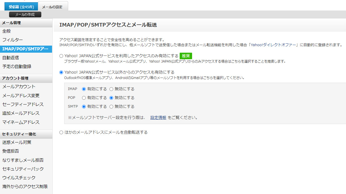Select ほかのメールアドレスに自動転送 option
This screenshot has height=194, width=346.
(61, 132)
